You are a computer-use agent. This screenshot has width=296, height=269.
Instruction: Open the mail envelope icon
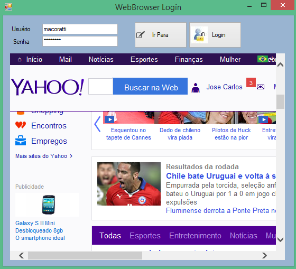point(261,87)
